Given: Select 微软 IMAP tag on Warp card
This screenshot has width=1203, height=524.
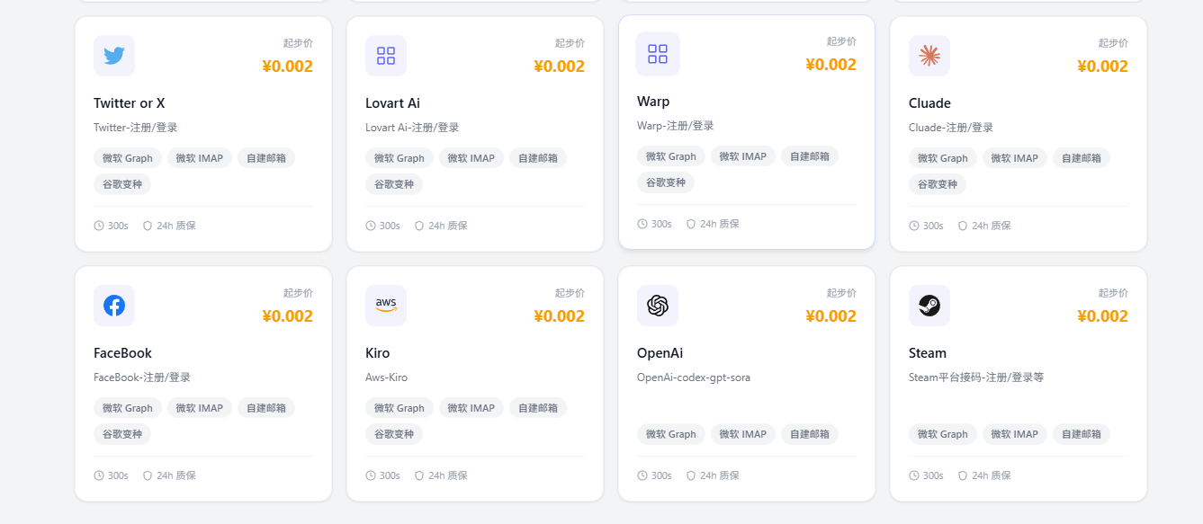Looking at the screenshot, I should click(743, 156).
